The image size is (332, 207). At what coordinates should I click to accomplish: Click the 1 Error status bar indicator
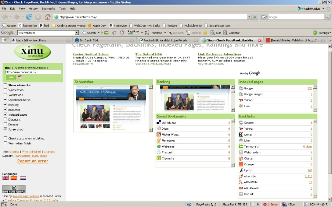pos(270,205)
